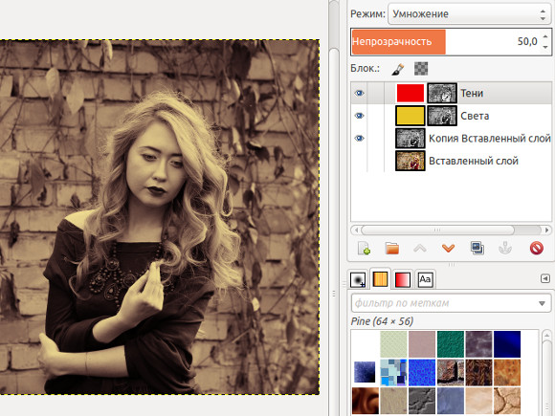
Task: Duplicate the selected layer
Action: click(477, 249)
